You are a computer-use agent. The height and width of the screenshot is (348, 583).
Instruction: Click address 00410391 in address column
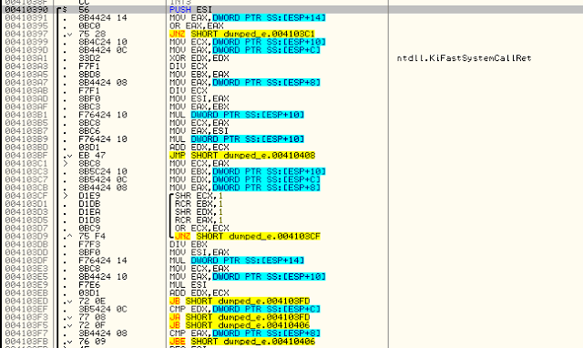coord(26,18)
